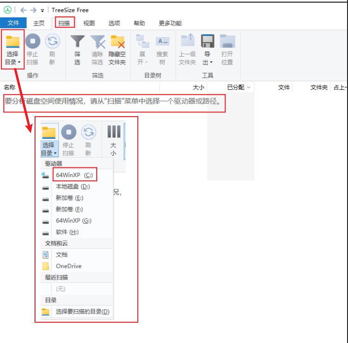This screenshot has width=348, height=343.
Task: Click the (无) recent scans entry
Action: pyautogui.click(x=60, y=289)
